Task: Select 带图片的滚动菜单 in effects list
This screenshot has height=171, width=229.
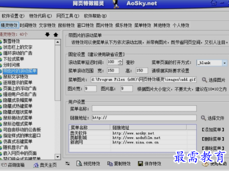Action: [20, 71]
